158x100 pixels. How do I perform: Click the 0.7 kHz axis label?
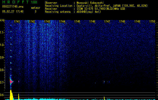click(x=2, y=82)
